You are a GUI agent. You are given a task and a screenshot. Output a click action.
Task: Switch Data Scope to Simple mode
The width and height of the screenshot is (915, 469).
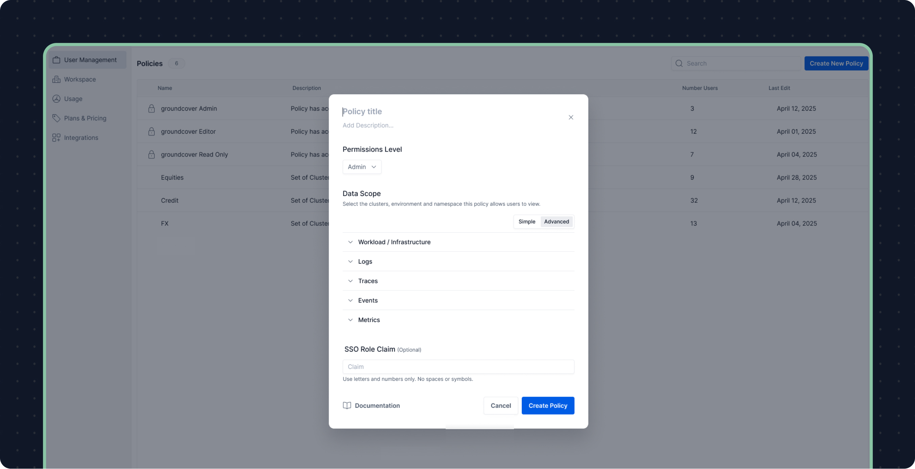pyautogui.click(x=526, y=222)
